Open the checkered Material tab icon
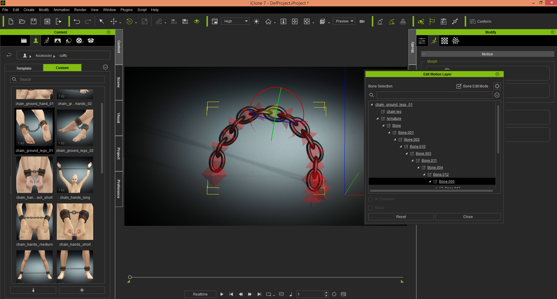 [x=445, y=41]
